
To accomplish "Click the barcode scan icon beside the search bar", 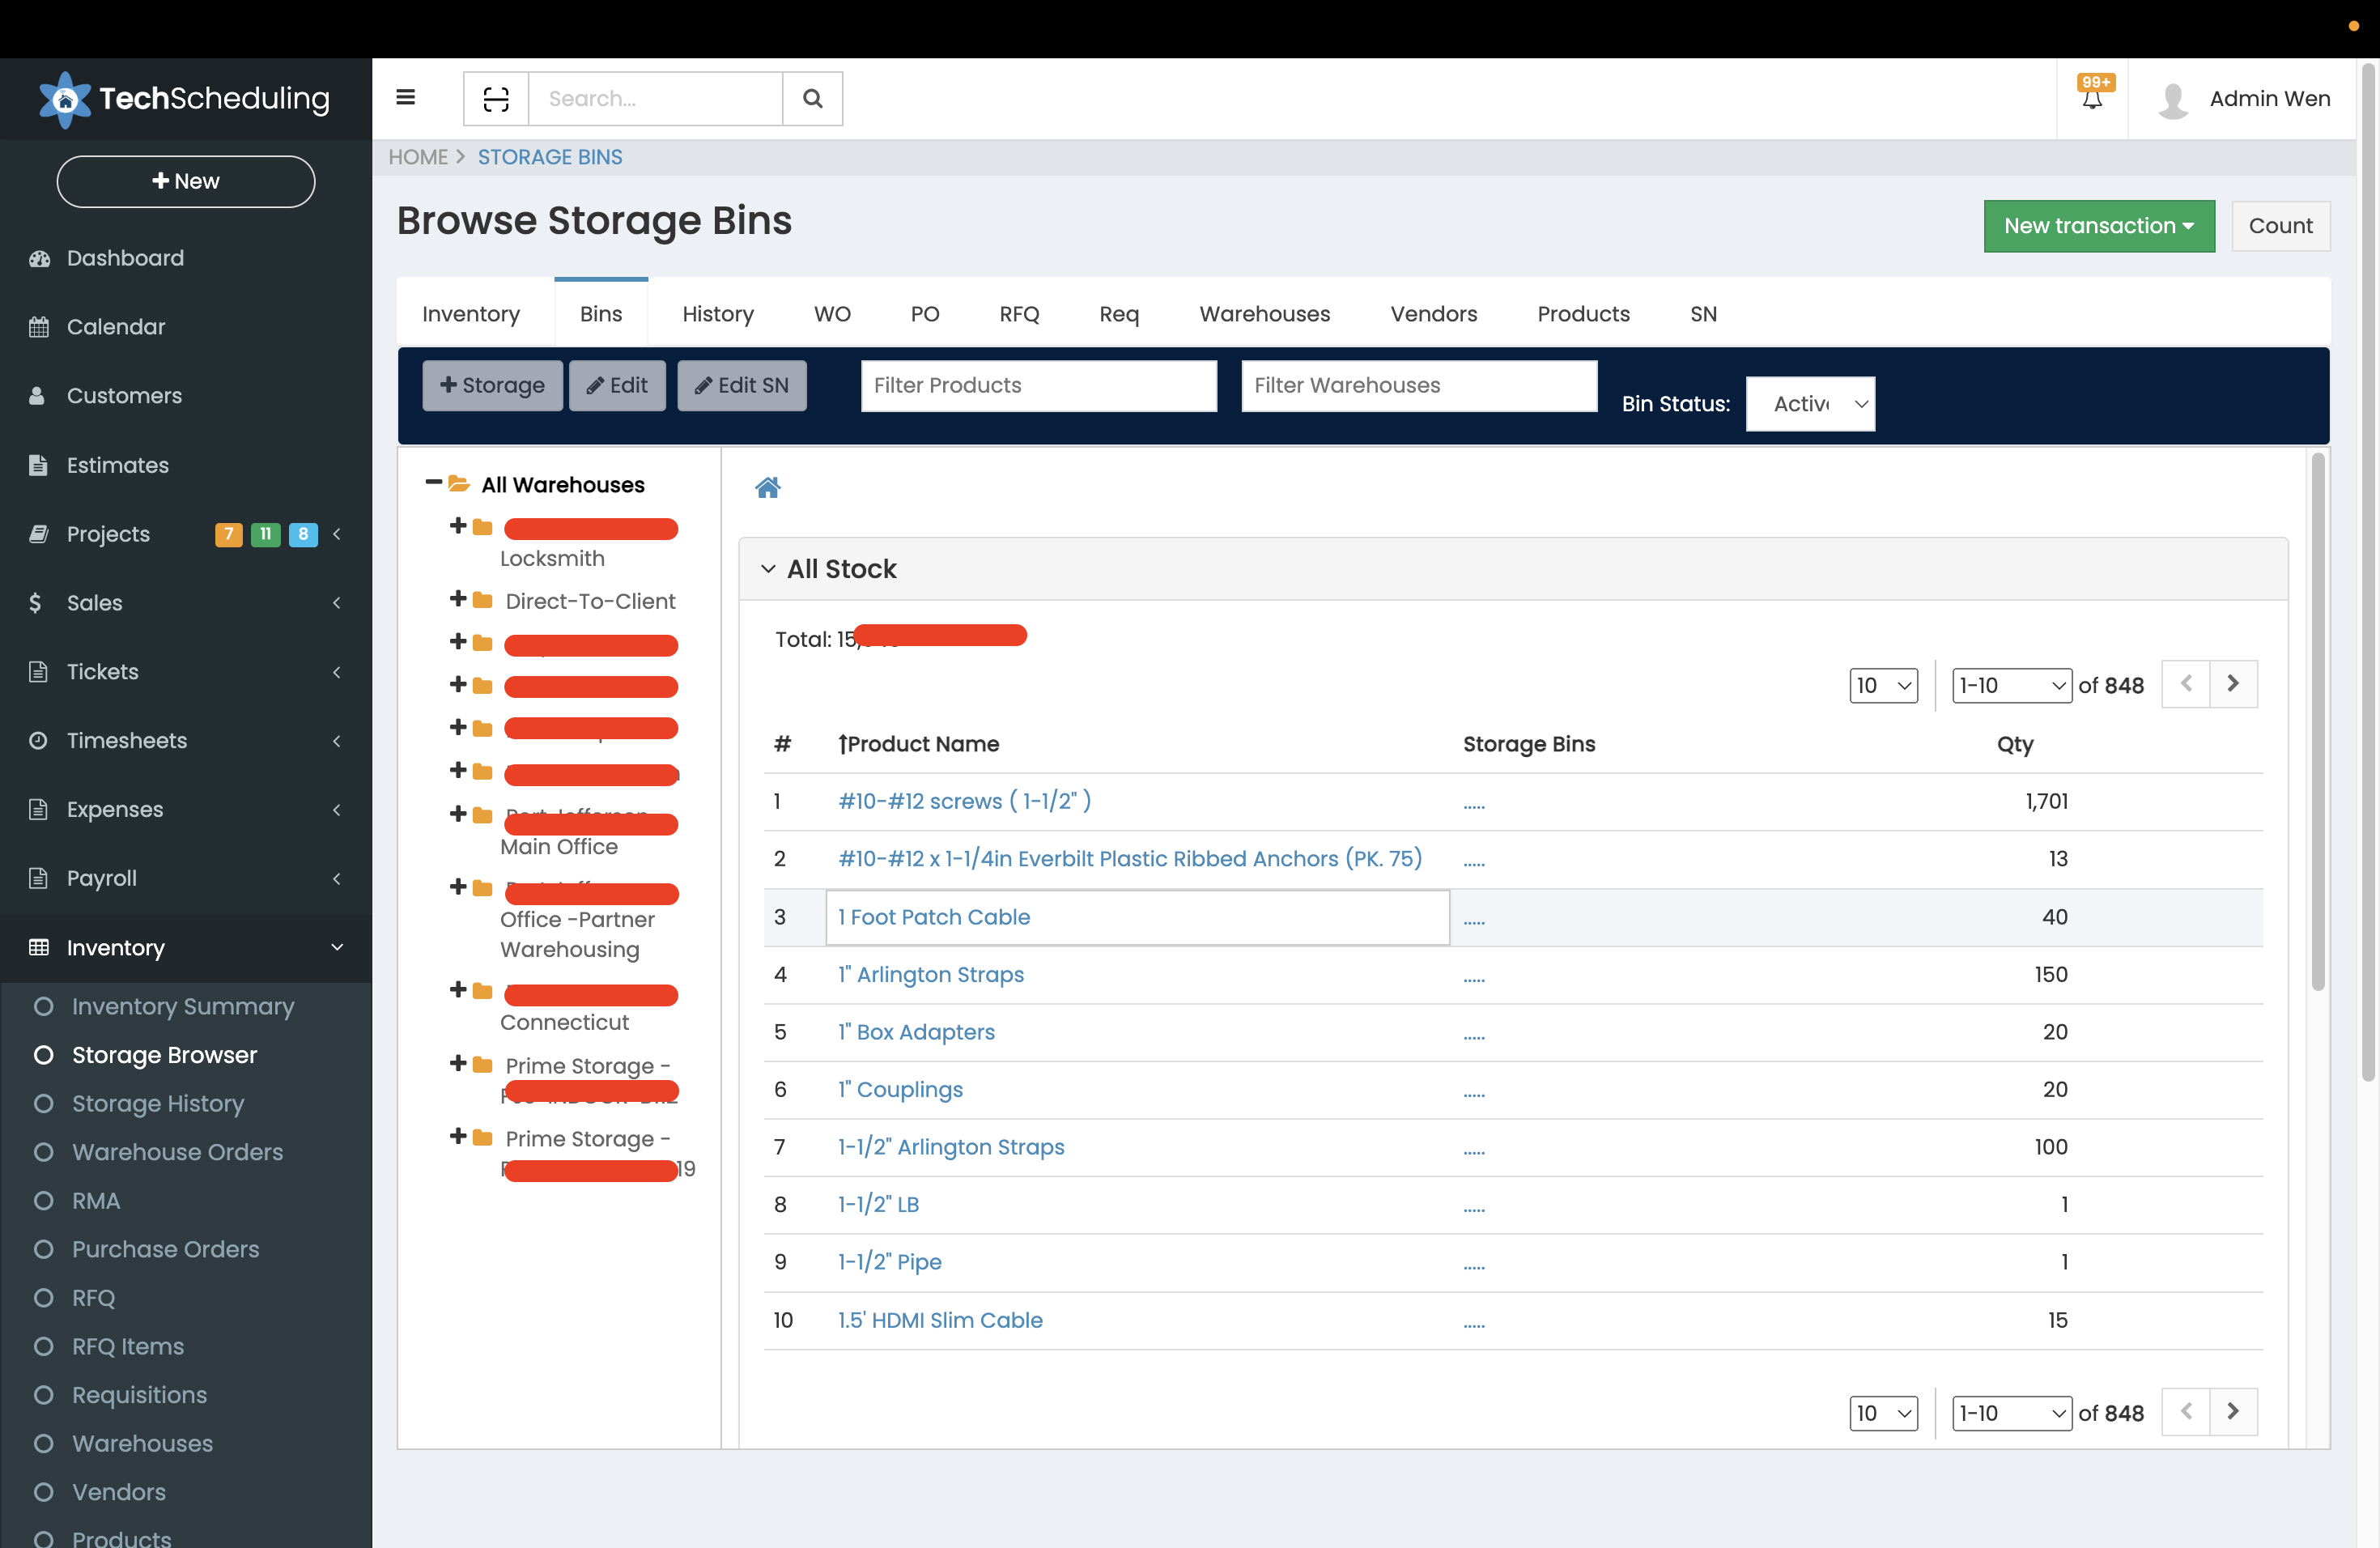I will click(x=494, y=98).
